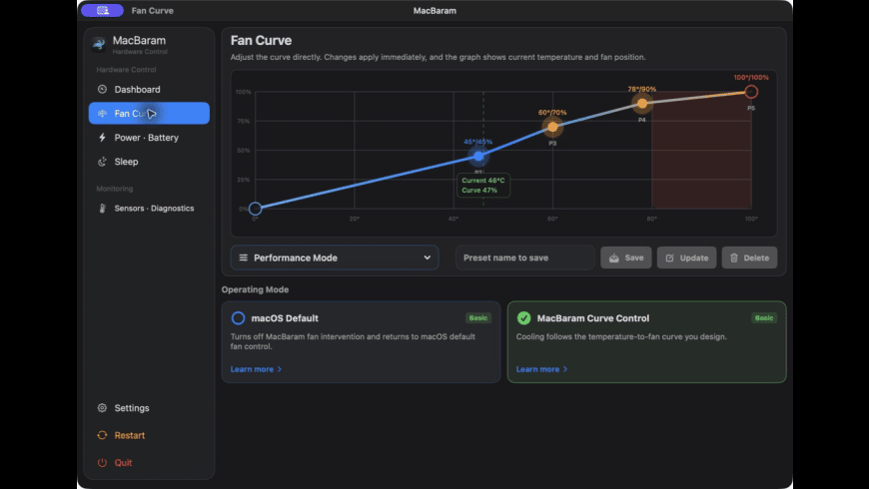Screen dimensions: 869x489
Task: Click the blue 45°/45% curve point
Action: pos(478,156)
